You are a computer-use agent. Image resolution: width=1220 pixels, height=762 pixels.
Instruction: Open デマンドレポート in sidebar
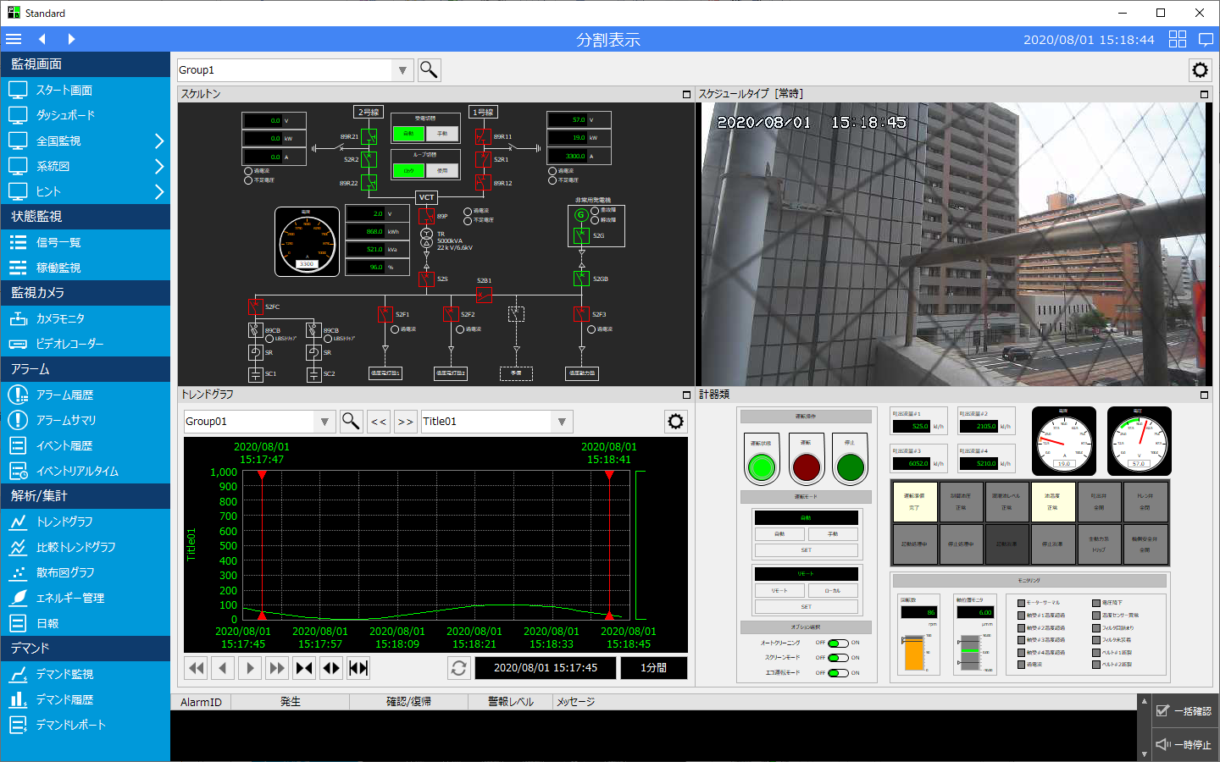85,725
